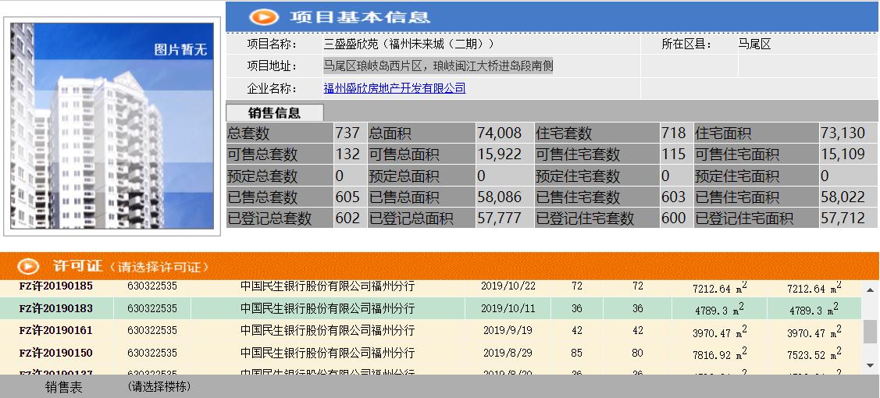Click sold total area value 58,086
Screen dimensions: 880x398
pyautogui.click(x=500, y=197)
